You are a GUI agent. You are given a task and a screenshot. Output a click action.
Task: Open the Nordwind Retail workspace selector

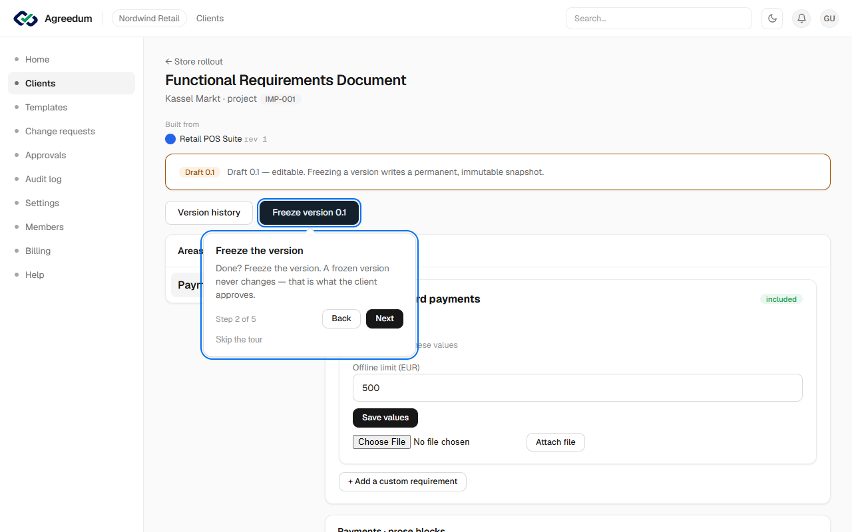[149, 19]
